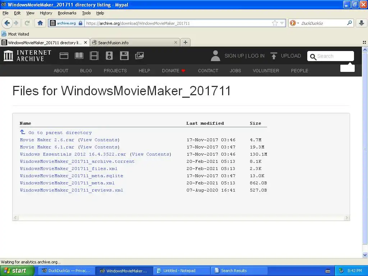
Task: Open the tab groups grid icon
Action: coord(364,42)
